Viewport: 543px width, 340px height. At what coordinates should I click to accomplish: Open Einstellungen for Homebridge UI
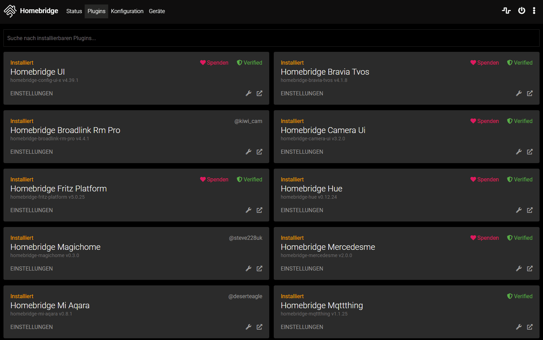[31, 93]
